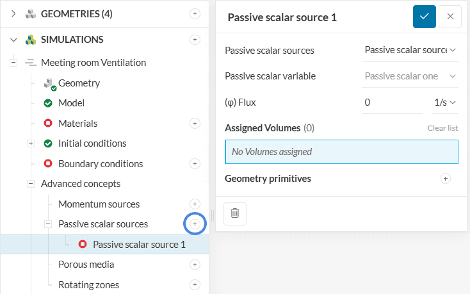Expand the GEOMETRIES section chevron

click(x=13, y=13)
